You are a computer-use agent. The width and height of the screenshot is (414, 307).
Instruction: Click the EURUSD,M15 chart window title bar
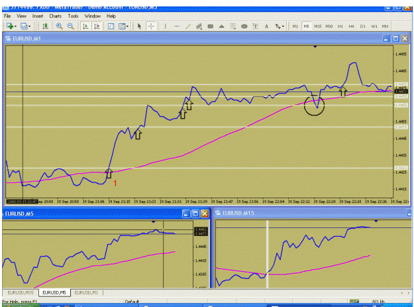(x=314, y=214)
